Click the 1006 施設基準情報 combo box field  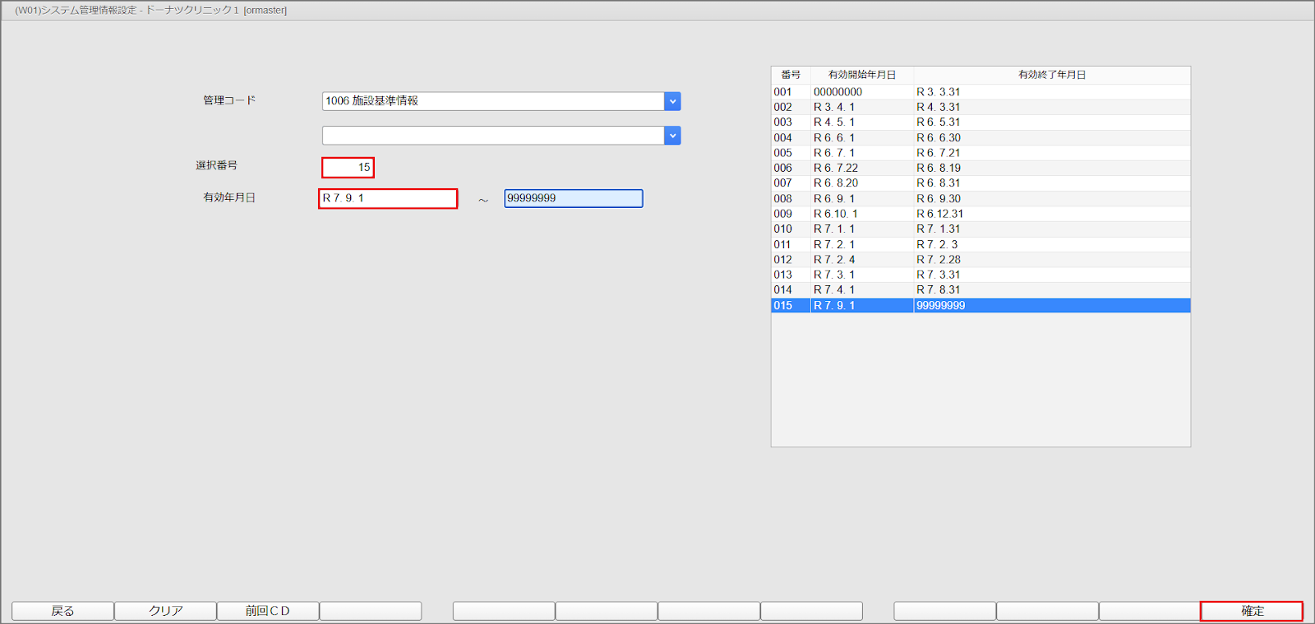(x=493, y=101)
